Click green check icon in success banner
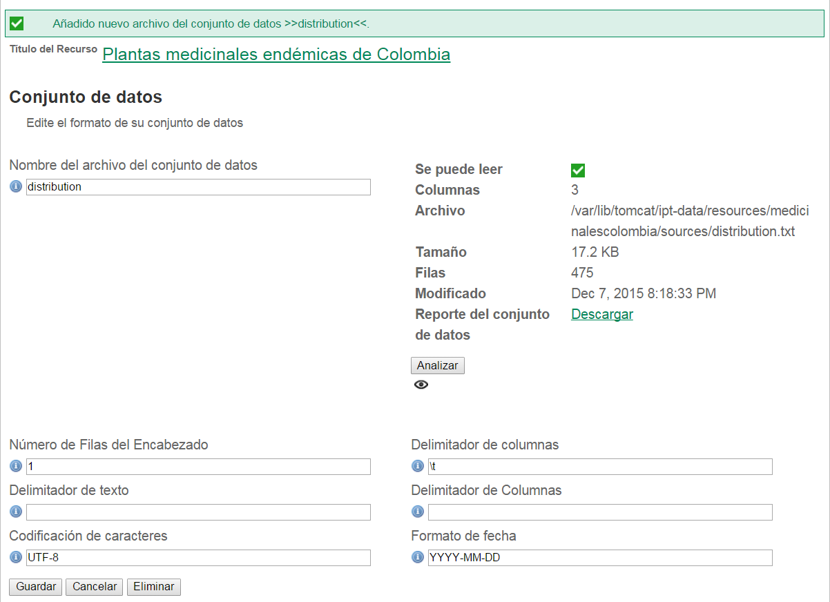 tap(17, 23)
